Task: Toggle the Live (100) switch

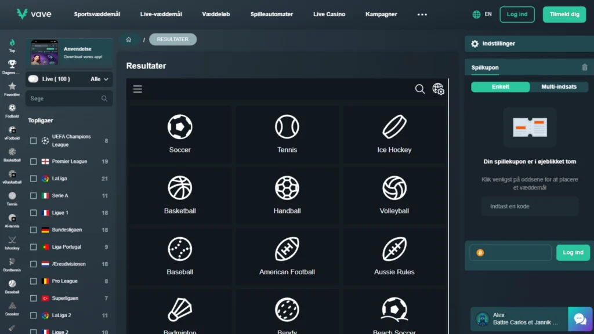Action: tap(34, 79)
